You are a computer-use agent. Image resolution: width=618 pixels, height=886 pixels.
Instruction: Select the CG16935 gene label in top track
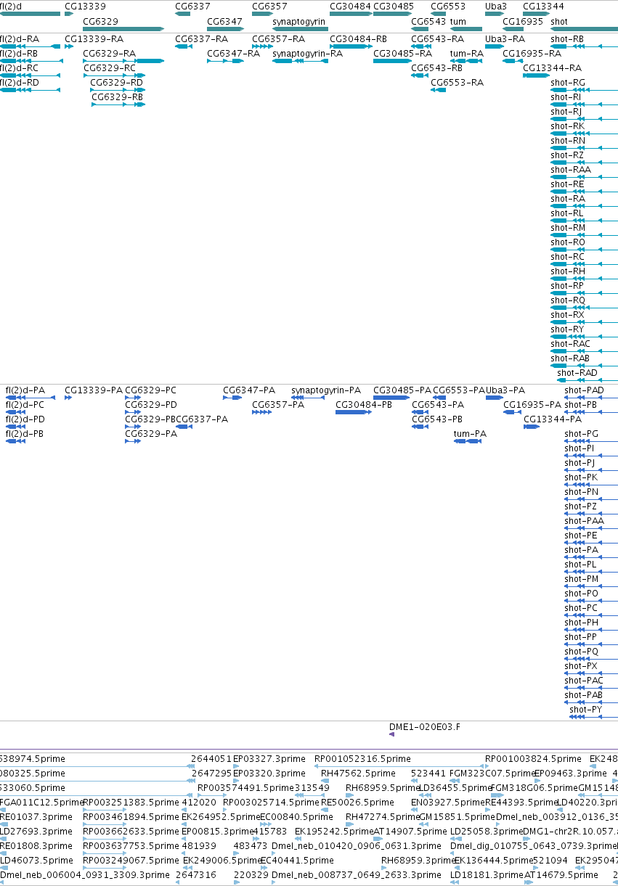(523, 21)
